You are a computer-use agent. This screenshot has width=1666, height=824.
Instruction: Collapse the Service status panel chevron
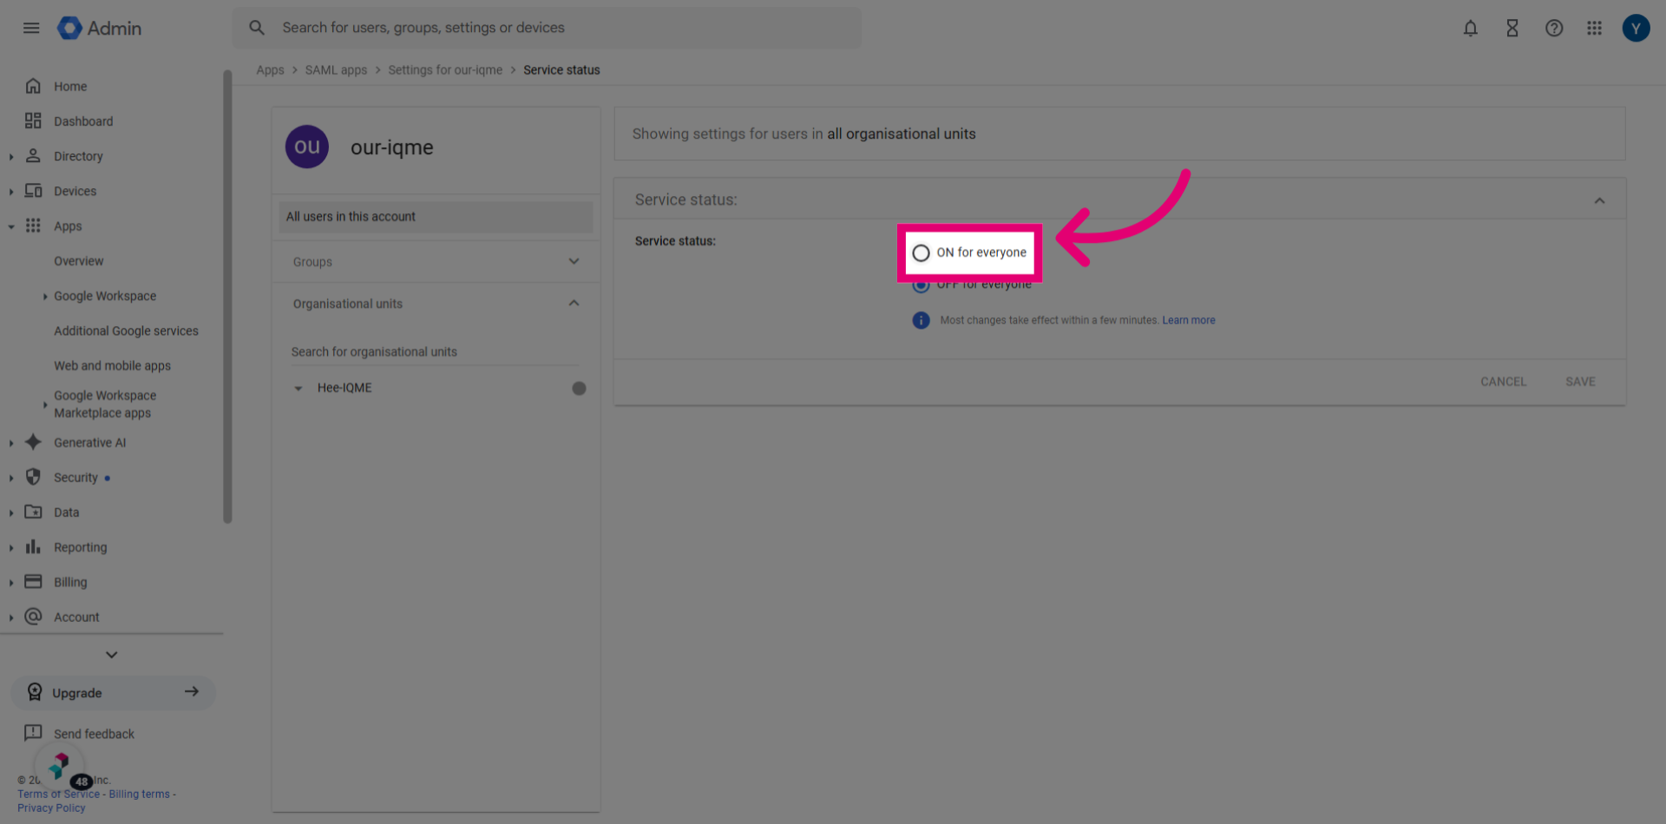(x=1599, y=200)
